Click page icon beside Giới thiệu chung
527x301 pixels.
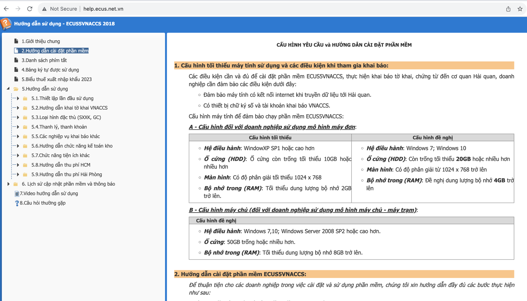[x=16, y=41]
